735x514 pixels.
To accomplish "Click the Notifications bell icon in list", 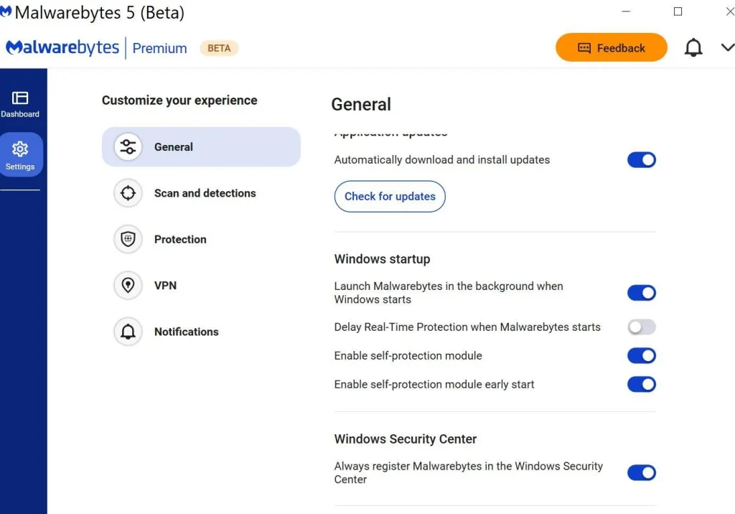I will pyautogui.click(x=128, y=332).
